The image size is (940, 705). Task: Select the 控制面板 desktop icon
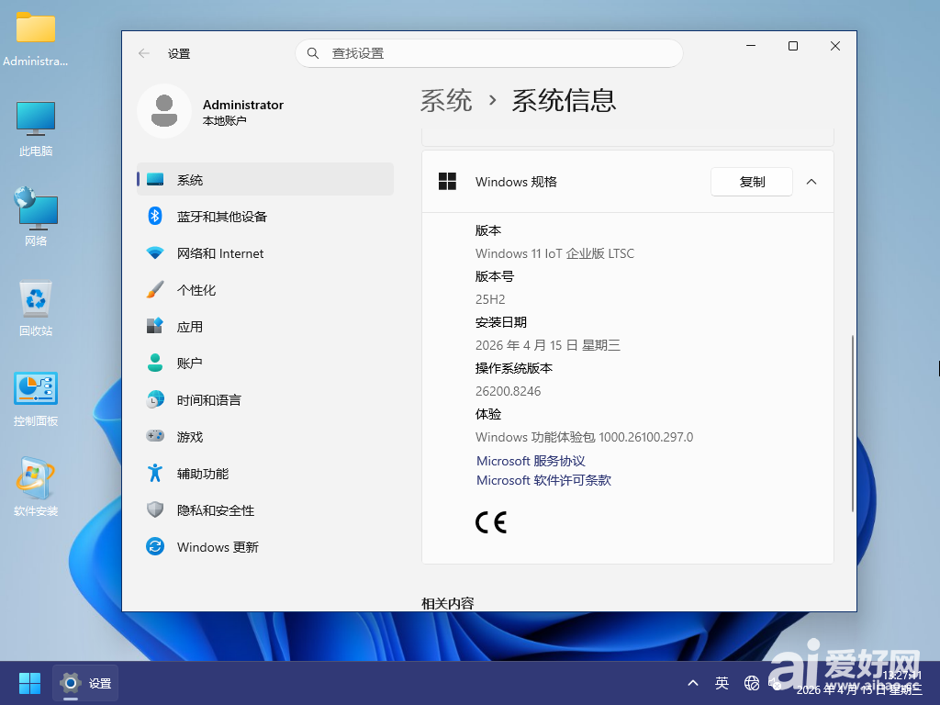(x=36, y=398)
